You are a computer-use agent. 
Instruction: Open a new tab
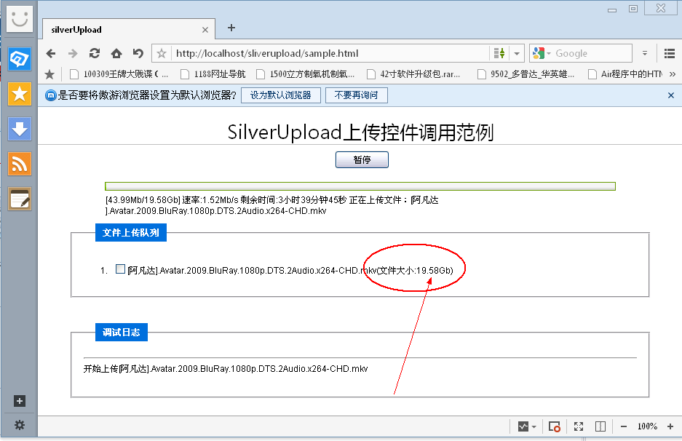(x=231, y=28)
